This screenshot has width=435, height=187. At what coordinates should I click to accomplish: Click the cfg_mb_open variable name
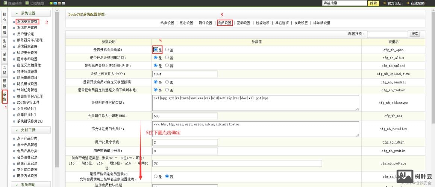(x=393, y=50)
